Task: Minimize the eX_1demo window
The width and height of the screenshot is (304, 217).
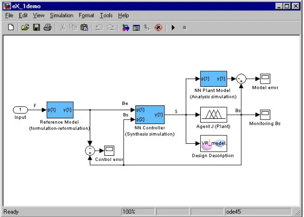Action: click(279, 6)
